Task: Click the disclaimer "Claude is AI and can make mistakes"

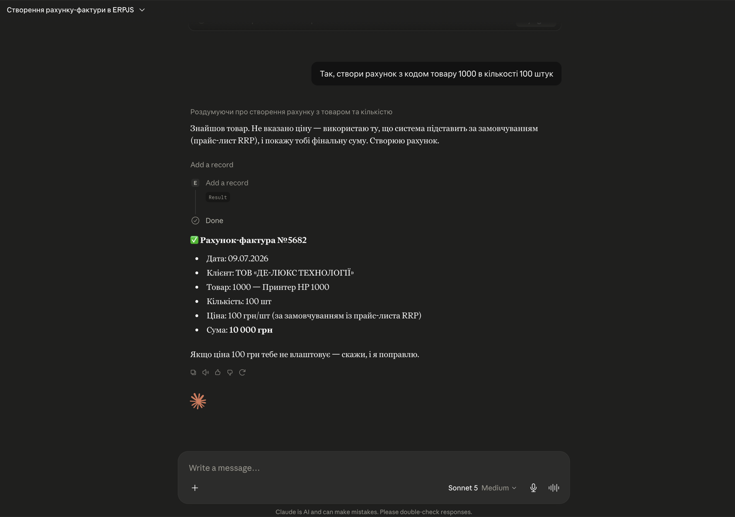Action: pos(373,512)
